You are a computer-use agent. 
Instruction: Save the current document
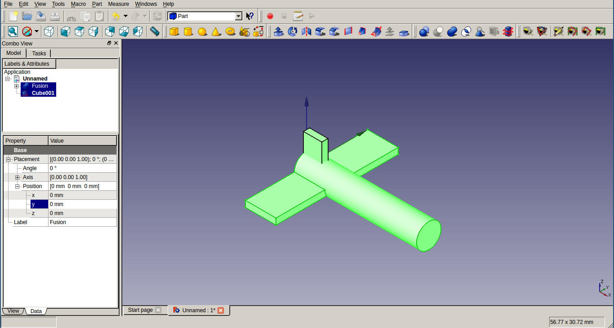(x=41, y=16)
